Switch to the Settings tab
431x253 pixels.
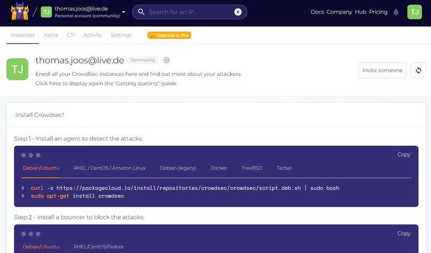[121, 35]
